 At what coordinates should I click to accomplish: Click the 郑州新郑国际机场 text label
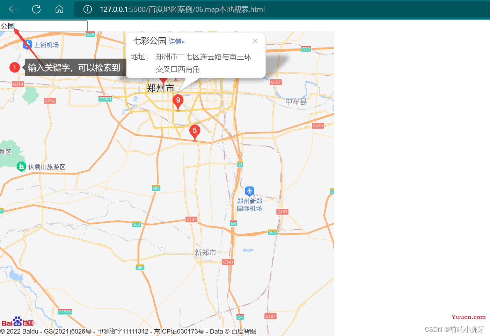point(249,205)
